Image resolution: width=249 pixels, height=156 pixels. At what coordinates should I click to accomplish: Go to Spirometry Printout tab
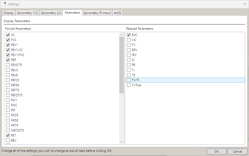coord(97,13)
